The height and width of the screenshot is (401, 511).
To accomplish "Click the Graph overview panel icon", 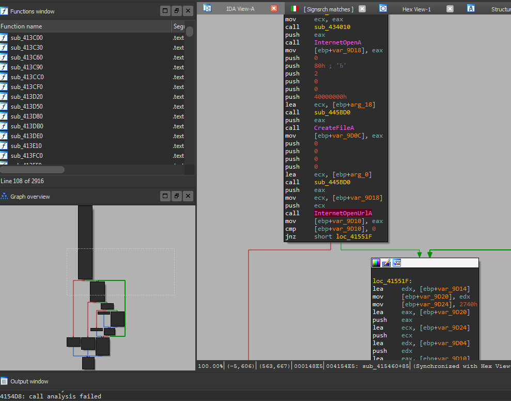I will point(4,197).
